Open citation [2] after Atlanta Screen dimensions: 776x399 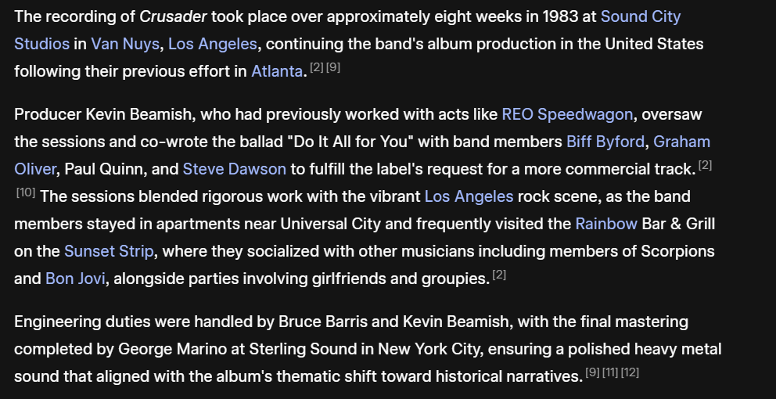point(316,68)
